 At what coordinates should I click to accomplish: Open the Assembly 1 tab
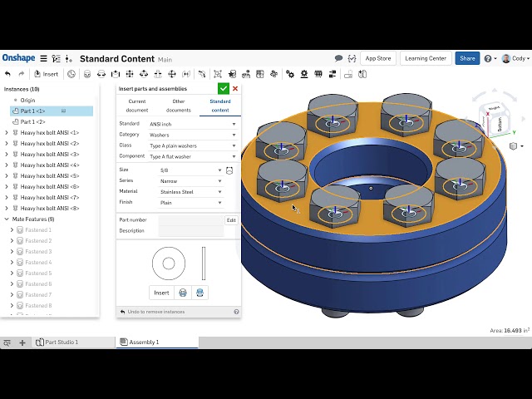click(x=157, y=342)
